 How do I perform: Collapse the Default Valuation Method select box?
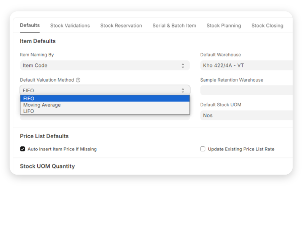click(105, 90)
